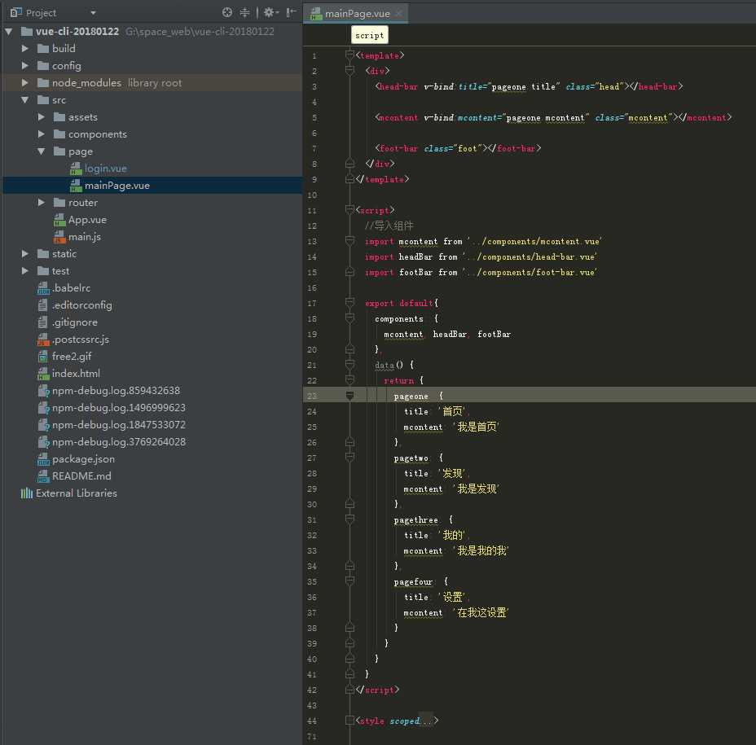
Task: Fold the import block on line 13
Action: click(350, 241)
